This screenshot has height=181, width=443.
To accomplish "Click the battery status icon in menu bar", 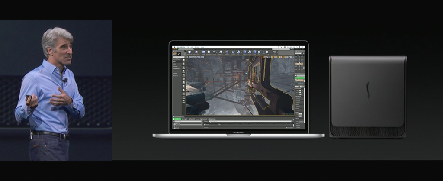I will pos(285,47).
